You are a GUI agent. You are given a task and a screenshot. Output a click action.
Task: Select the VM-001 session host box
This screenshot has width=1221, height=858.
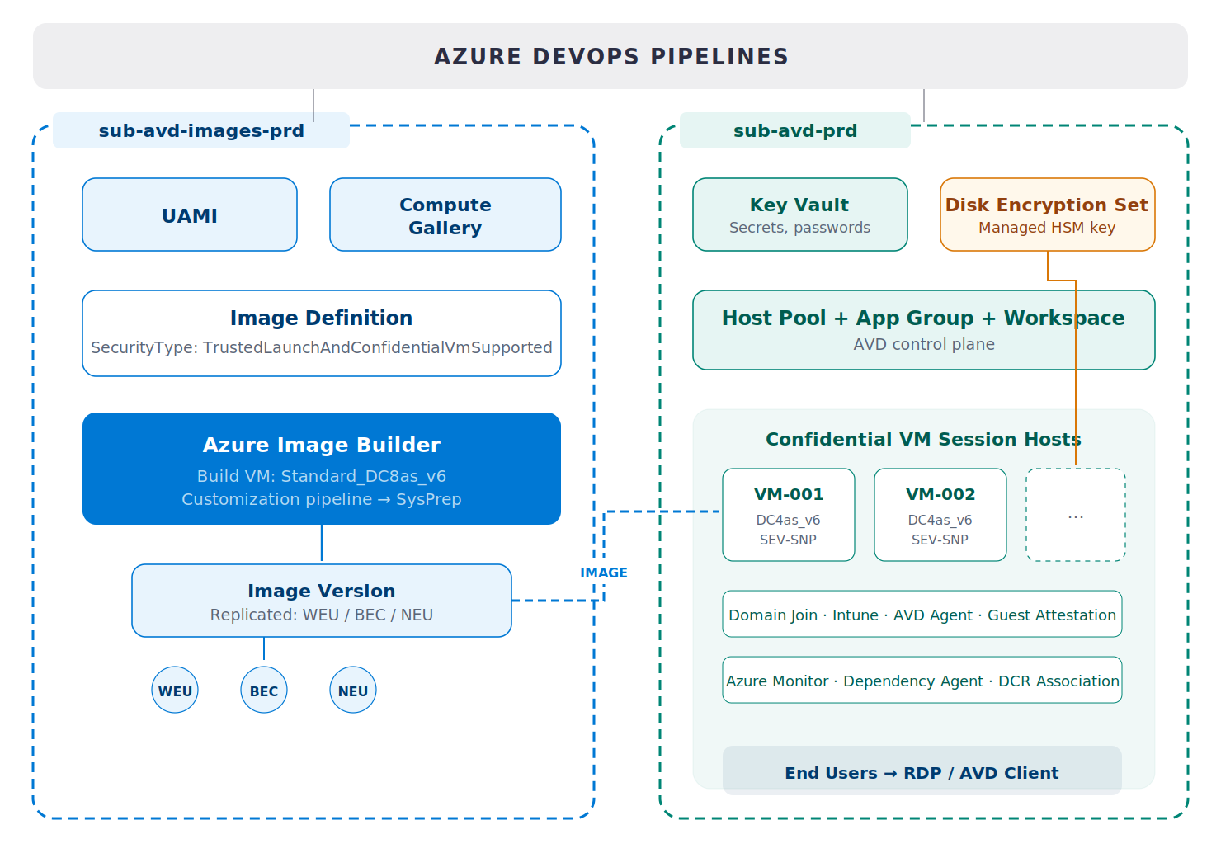tap(789, 515)
